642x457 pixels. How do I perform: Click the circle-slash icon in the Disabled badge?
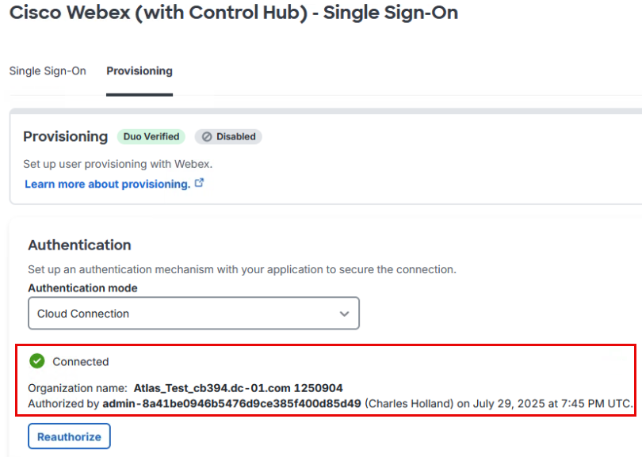[x=207, y=136]
